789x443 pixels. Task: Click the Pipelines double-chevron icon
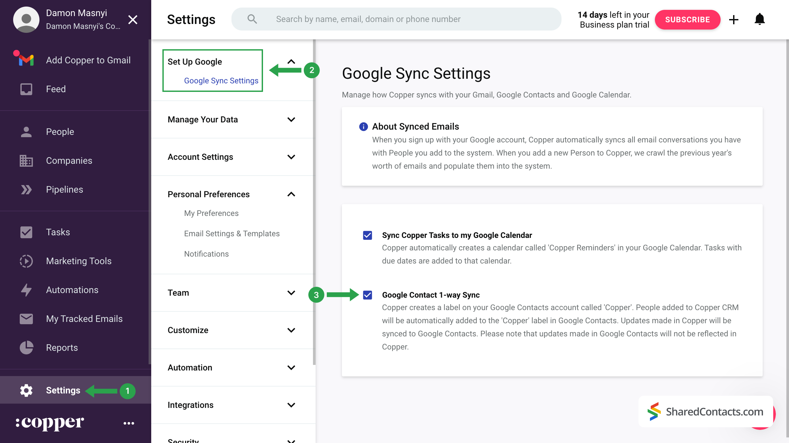(26, 190)
